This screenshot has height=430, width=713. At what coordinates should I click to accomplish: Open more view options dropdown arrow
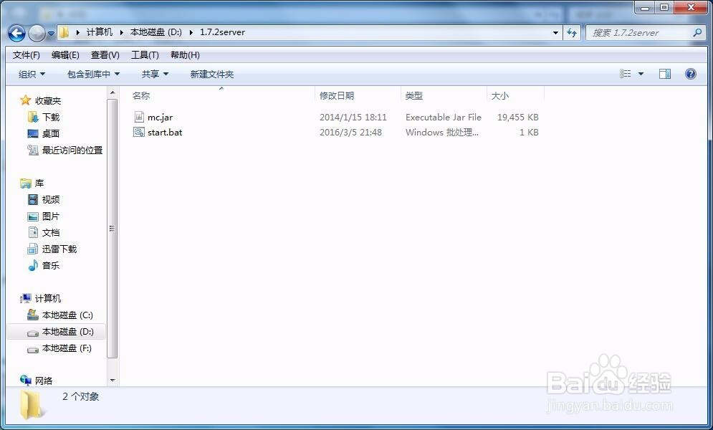pyautogui.click(x=641, y=74)
